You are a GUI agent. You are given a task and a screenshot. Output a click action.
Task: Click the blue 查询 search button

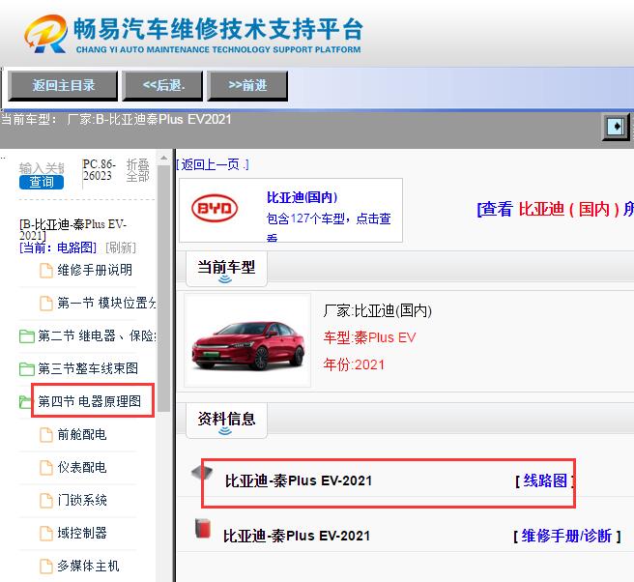pyautogui.click(x=42, y=182)
